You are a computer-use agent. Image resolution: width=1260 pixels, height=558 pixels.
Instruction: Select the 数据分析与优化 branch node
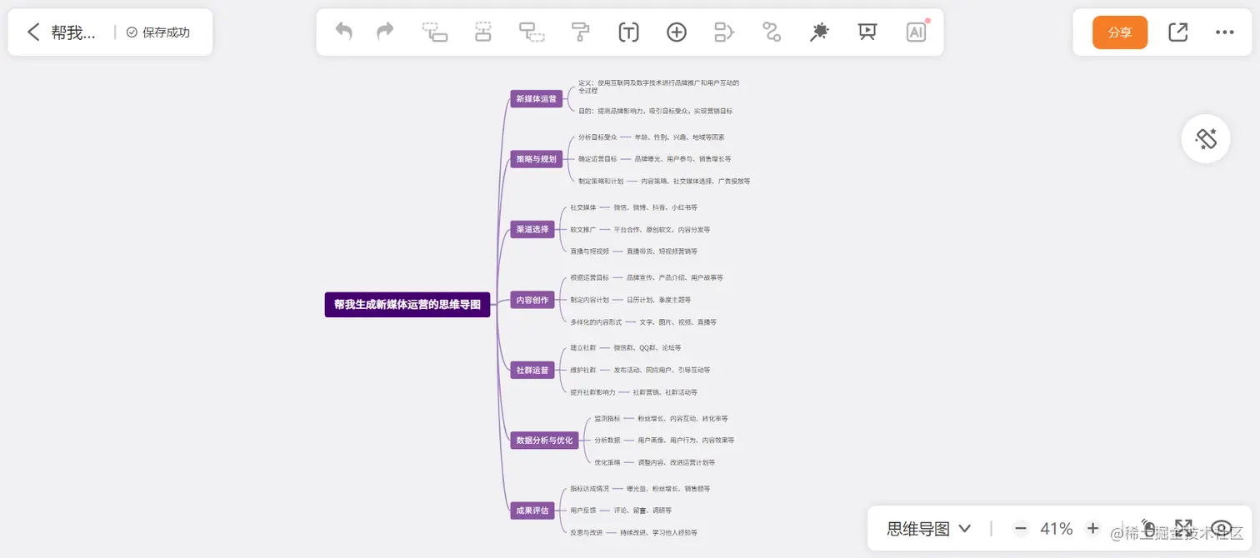(x=545, y=440)
